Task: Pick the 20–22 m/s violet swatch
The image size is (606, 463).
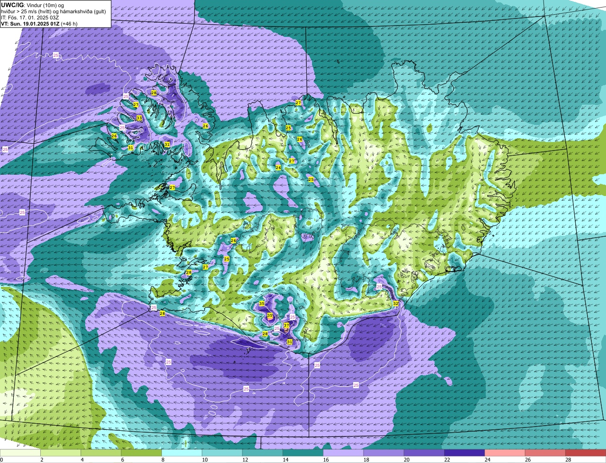Action: [424, 453]
